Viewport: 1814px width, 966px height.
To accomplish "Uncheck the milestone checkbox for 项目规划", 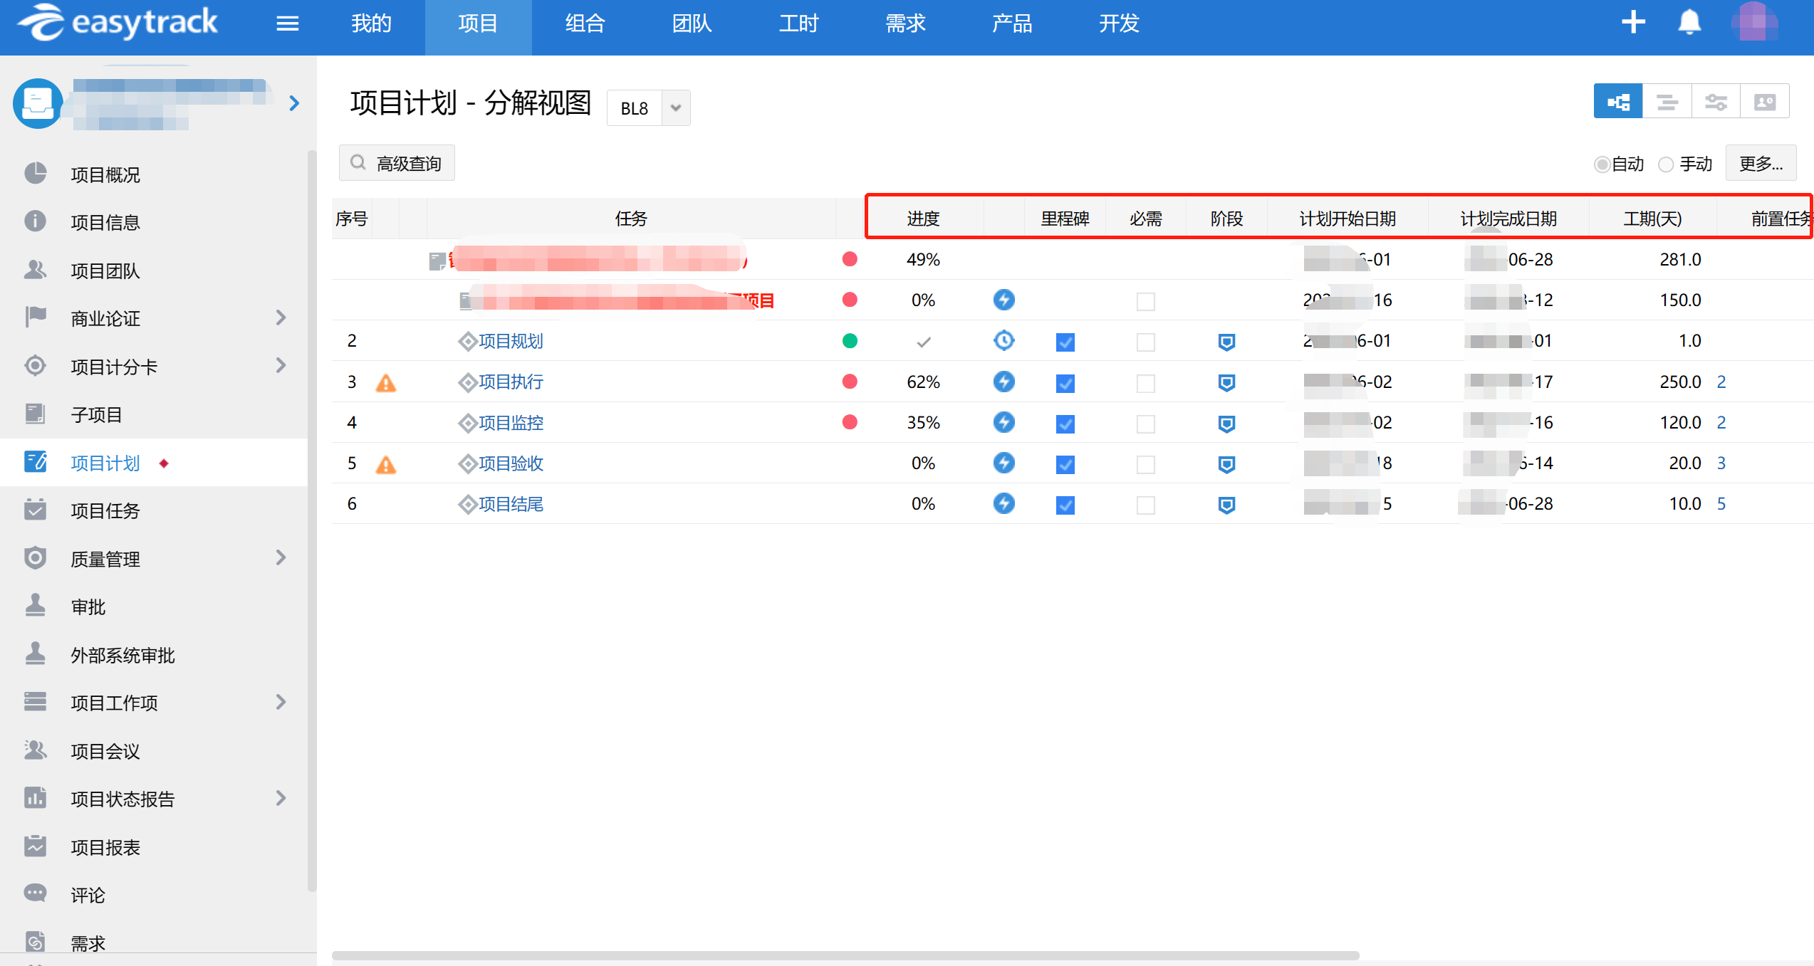I will [1065, 342].
